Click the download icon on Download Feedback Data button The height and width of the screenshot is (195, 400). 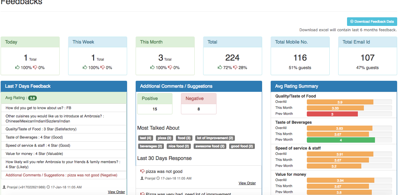coord(352,21)
